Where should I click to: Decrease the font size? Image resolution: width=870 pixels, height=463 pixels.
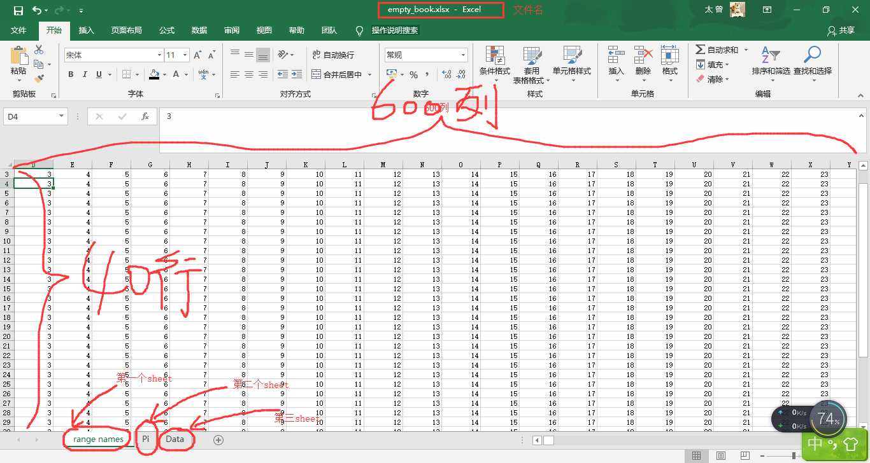pos(212,55)
